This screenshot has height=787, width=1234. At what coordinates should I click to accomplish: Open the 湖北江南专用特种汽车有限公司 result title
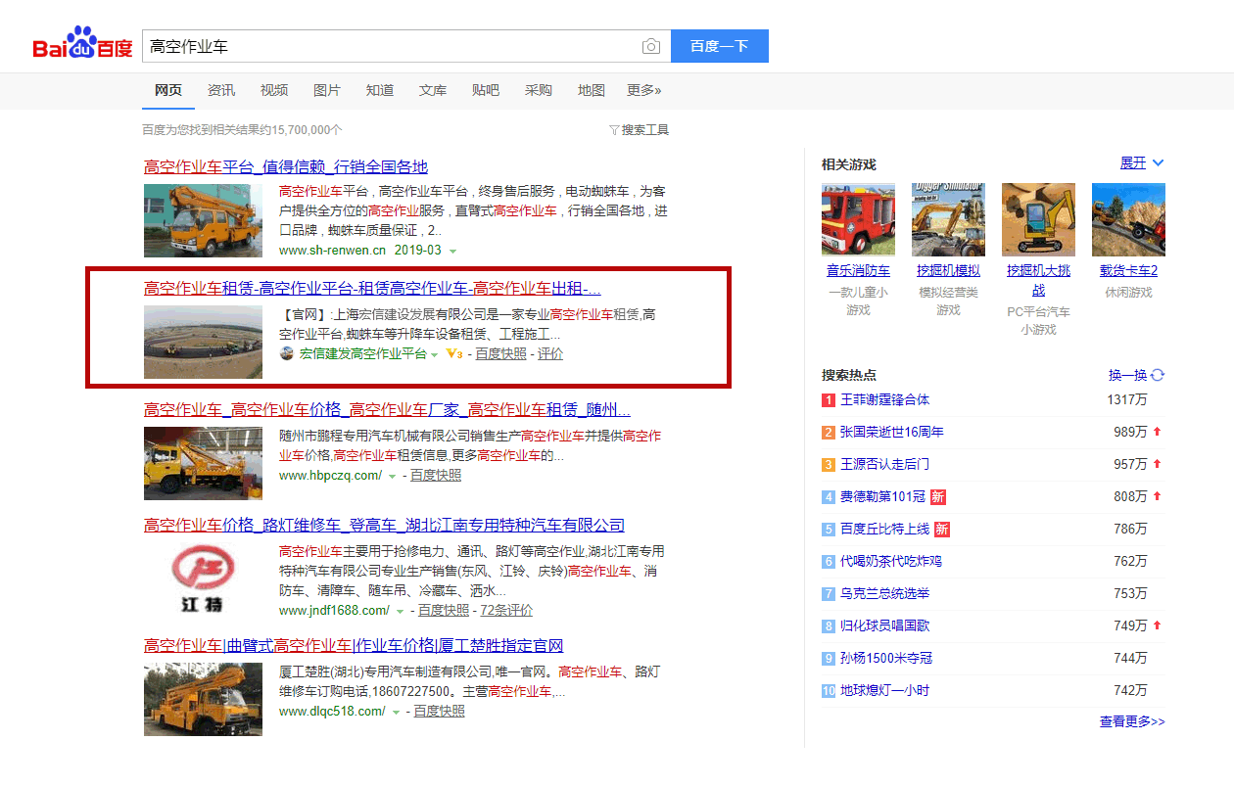click(x=384, y=526)
